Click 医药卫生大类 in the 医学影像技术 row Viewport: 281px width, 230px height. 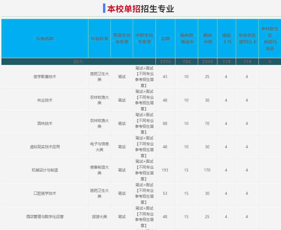coord(100,77)
